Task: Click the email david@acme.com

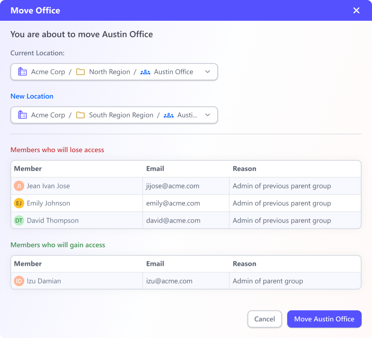Action: point(173,220)
